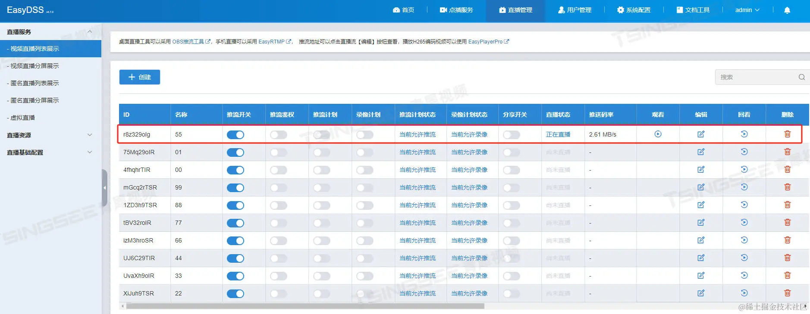
Task: Enable share switch for r8z329oIg
Action: [512, 135]
